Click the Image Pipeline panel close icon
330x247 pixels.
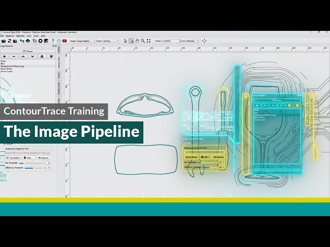coord(56,46)
